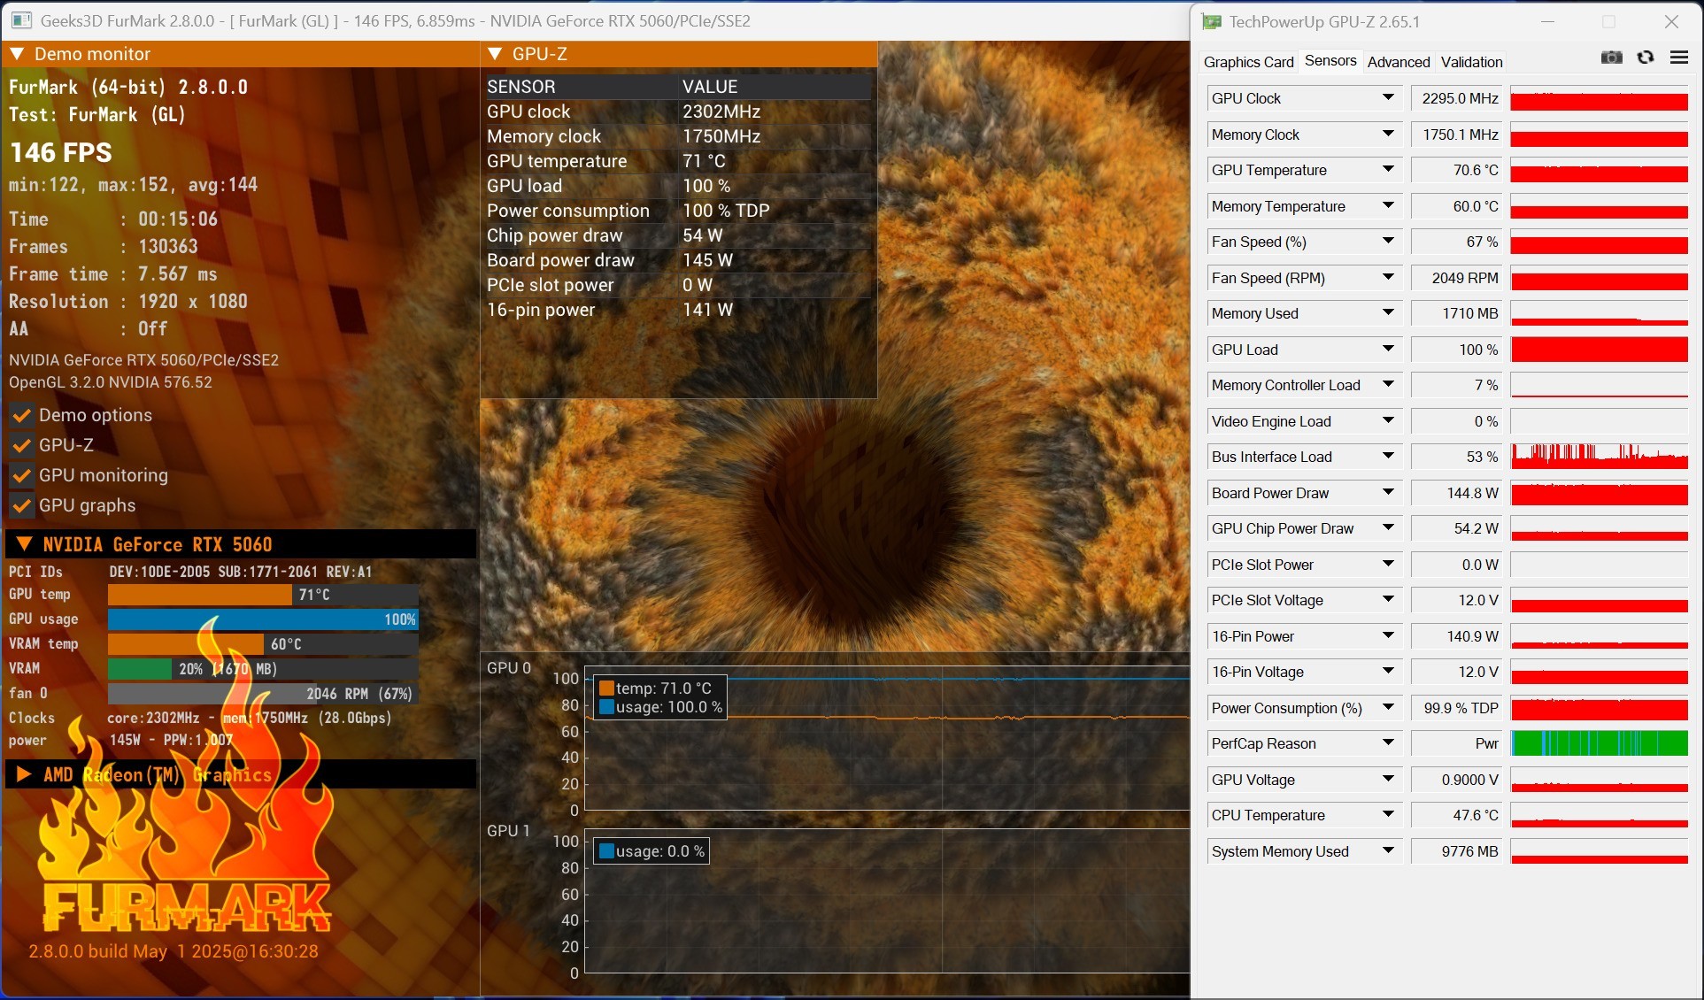Open the 16-Pin Voltage dropdown

pos(1387,672)
